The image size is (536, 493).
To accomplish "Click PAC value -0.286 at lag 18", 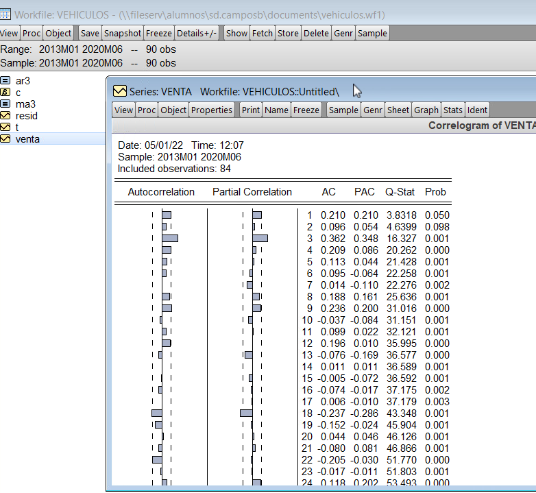I will pyautogui.click(x=365, y=413).
